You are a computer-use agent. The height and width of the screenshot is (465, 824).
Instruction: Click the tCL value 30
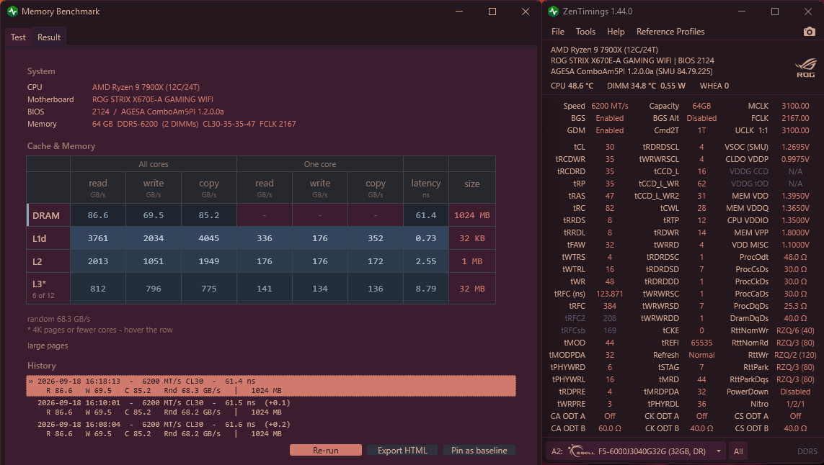(610, 147)
